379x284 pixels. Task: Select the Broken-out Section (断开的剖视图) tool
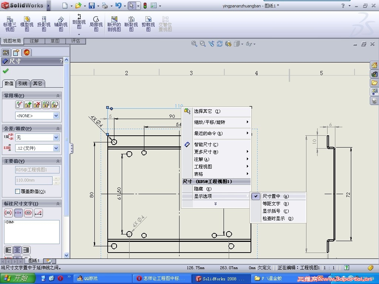[114, 24]
